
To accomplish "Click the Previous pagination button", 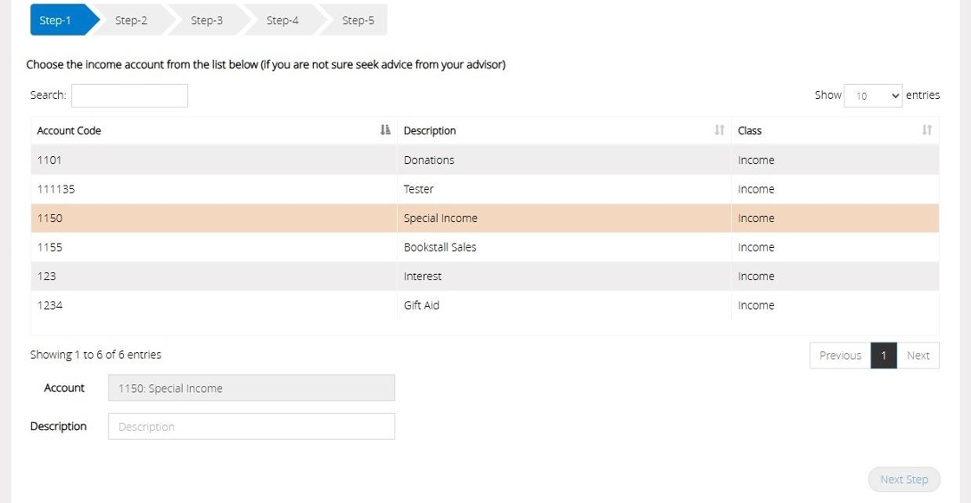I will (840, 356).
